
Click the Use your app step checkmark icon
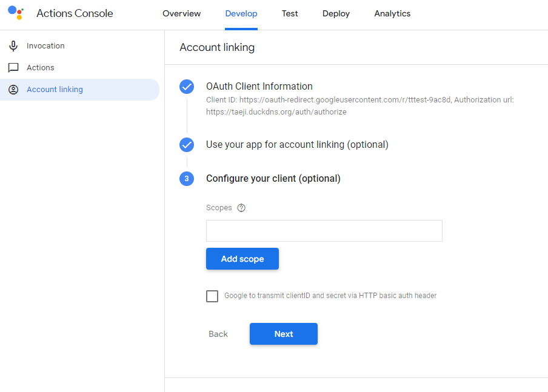(x=187, y=145)
